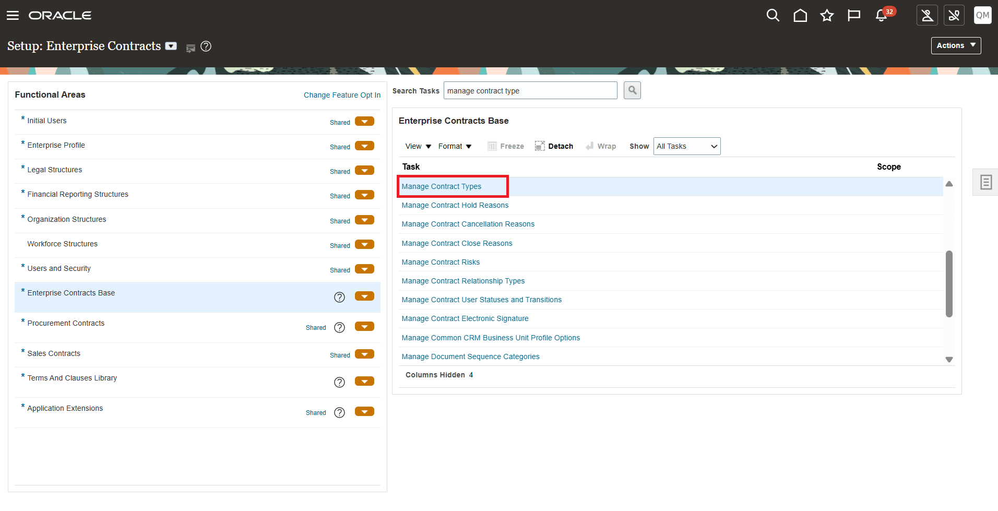
Task: Click the Scope column header
Action: click(889, 167)
